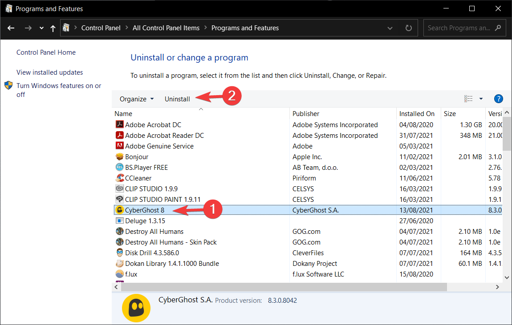This screenshot has width=512, height=325.
Task: Click the Adobe Acrobat Reader DC icon
Action: pyautogui.click(x=119, y=135)
